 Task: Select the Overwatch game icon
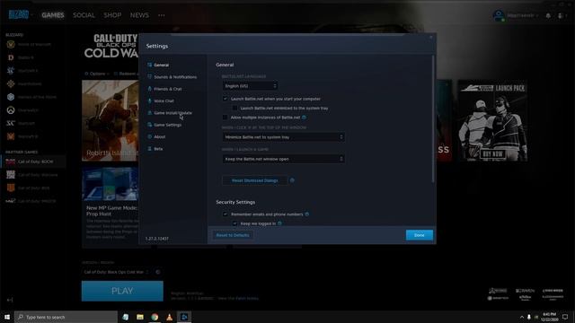point(11,110)
